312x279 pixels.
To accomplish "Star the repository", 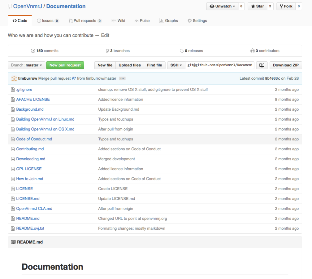I will coord(257,6).
